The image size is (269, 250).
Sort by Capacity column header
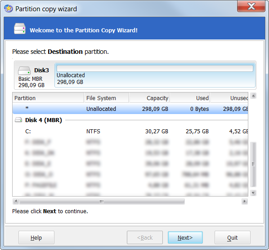[x=149, y=98]
